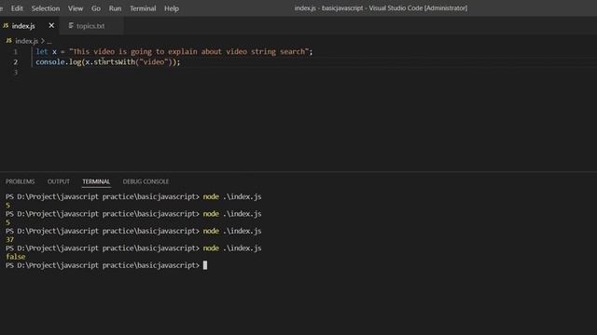597x335 pixels.
Task: Click the '37' output in the terminal
Action: tap(10, 240)
